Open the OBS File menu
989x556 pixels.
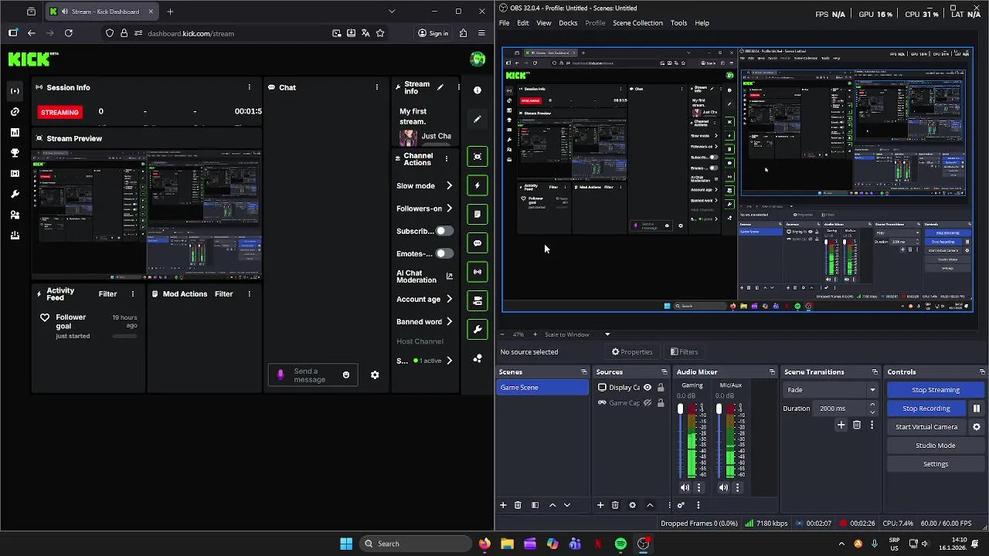coord(504,23)
